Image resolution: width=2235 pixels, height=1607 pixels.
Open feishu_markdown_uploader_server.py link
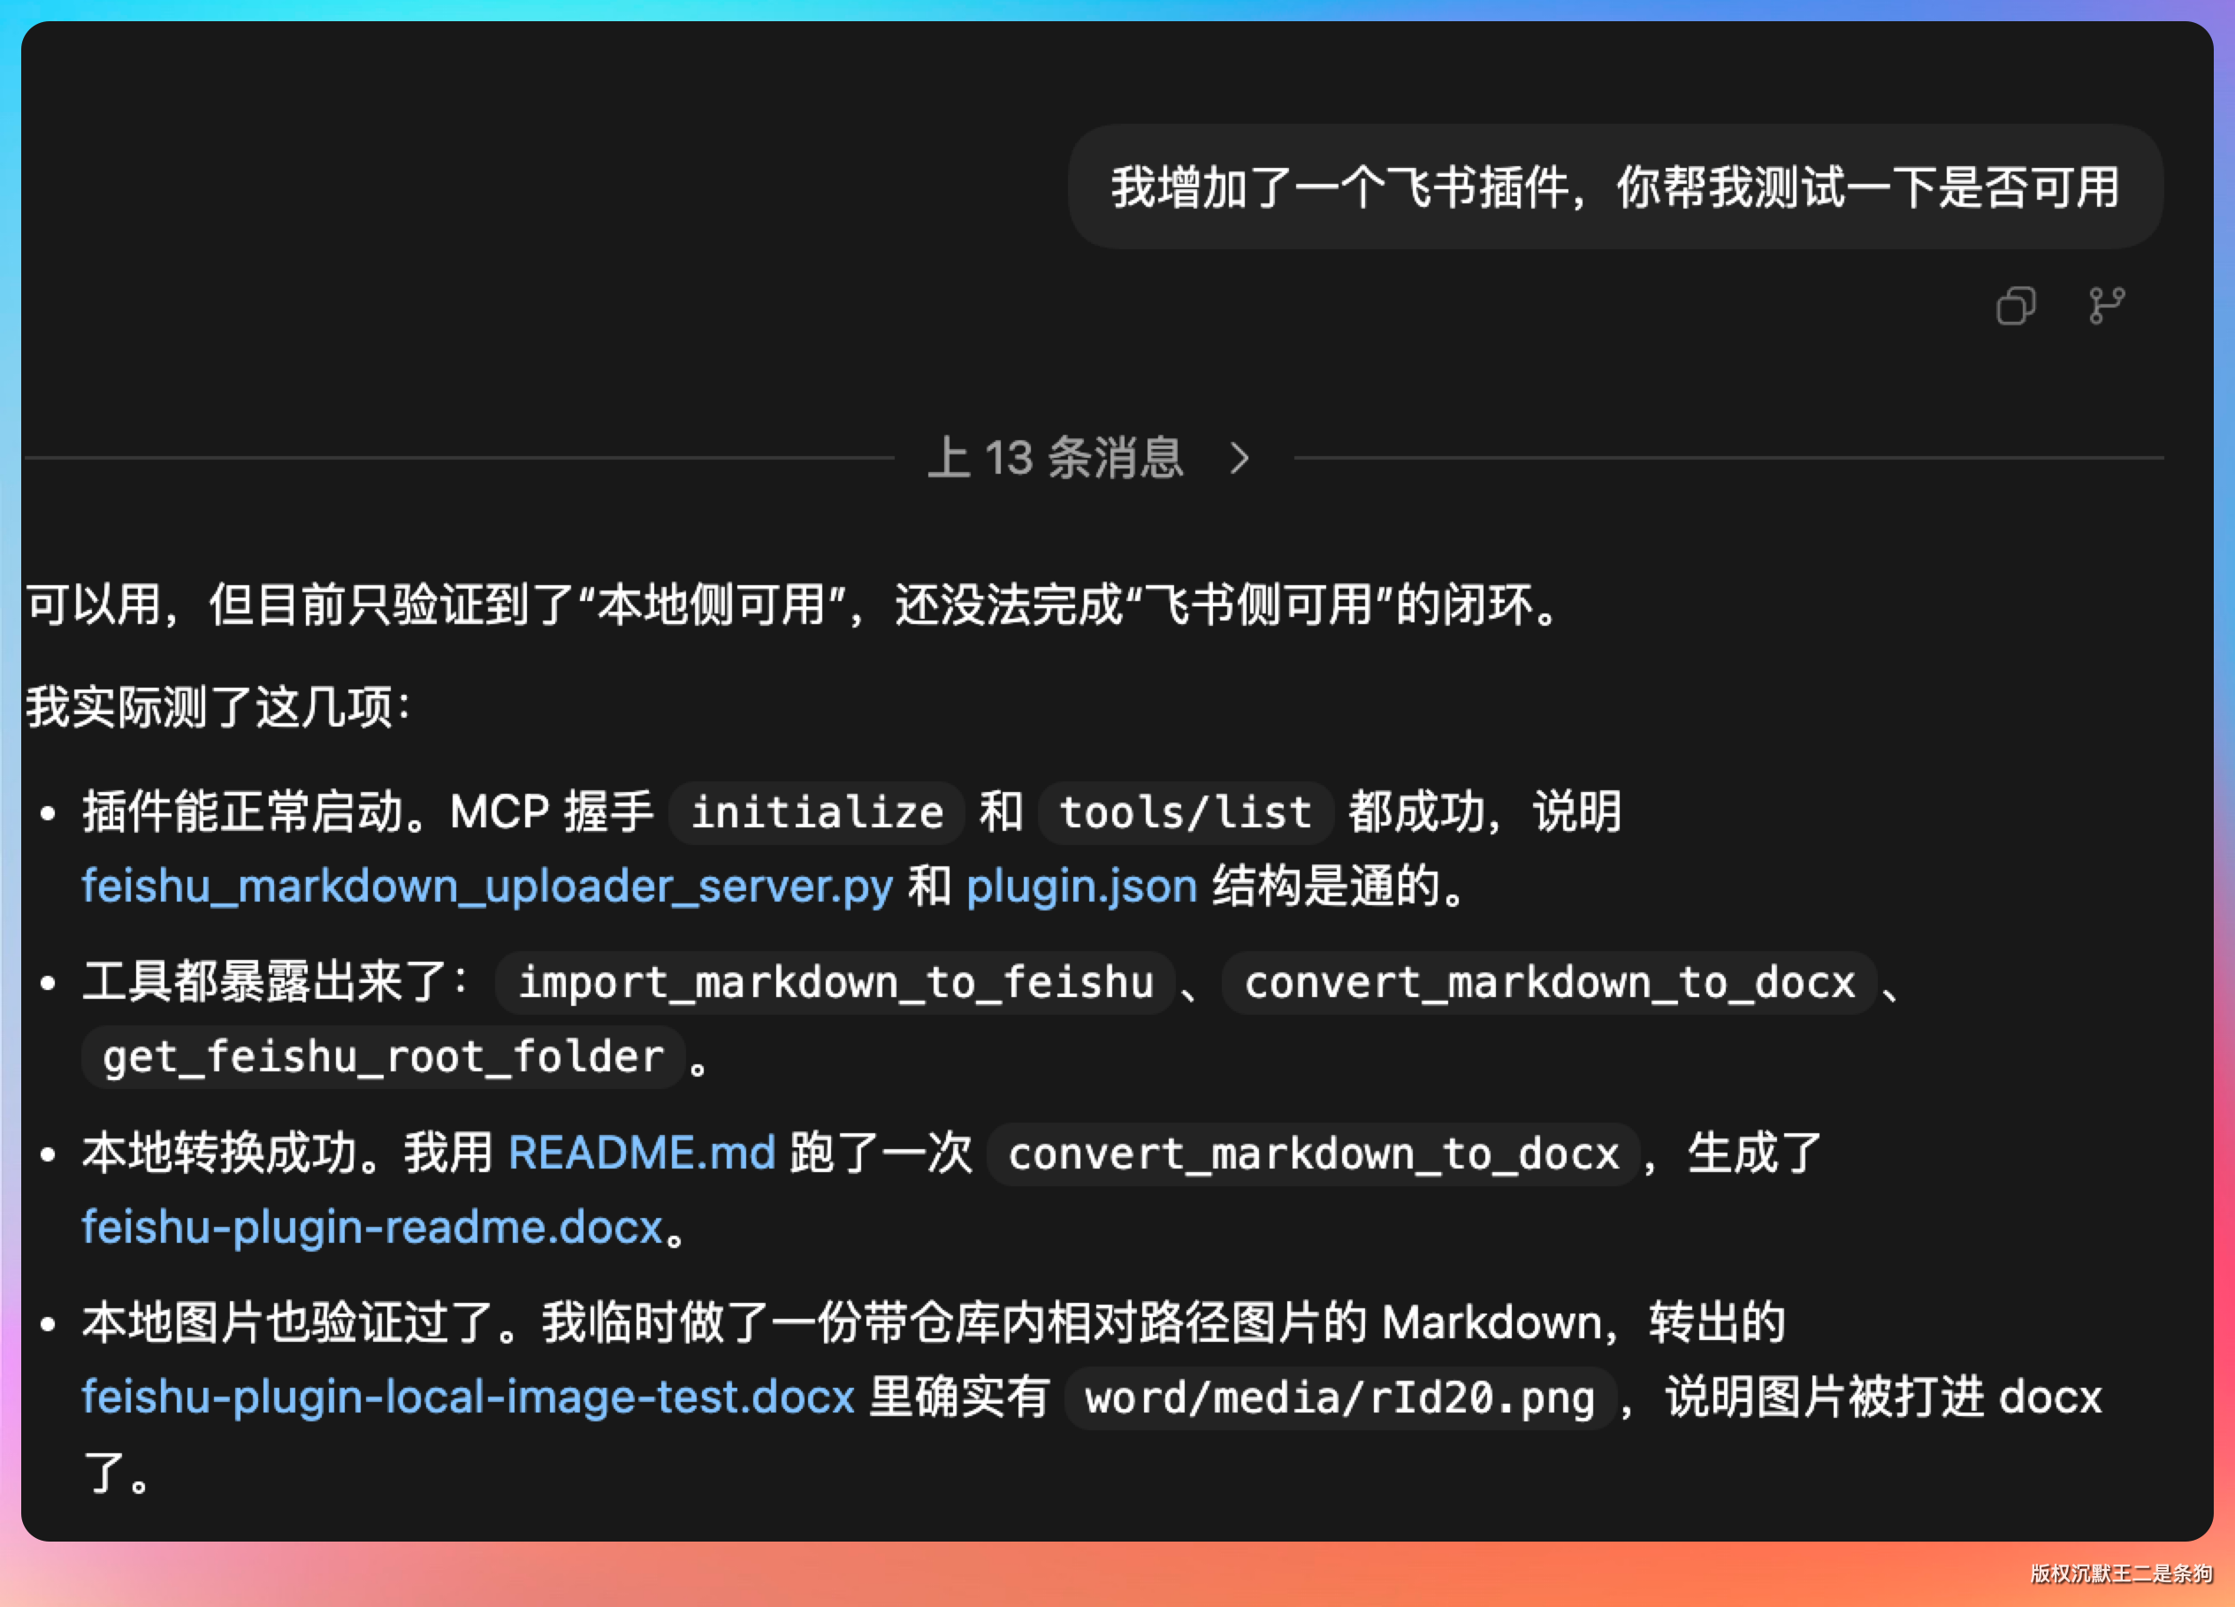click(x=487, y=886)
